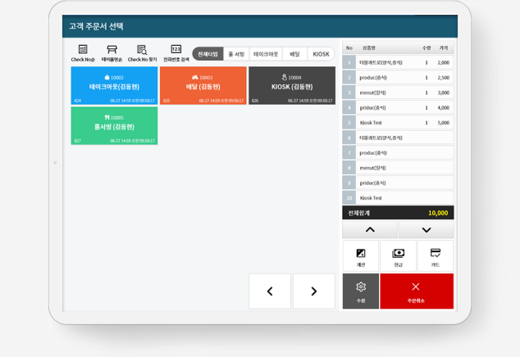Show orders under the 배달 tab
This screenshot has width=520, height=357.
coord(294,54)
